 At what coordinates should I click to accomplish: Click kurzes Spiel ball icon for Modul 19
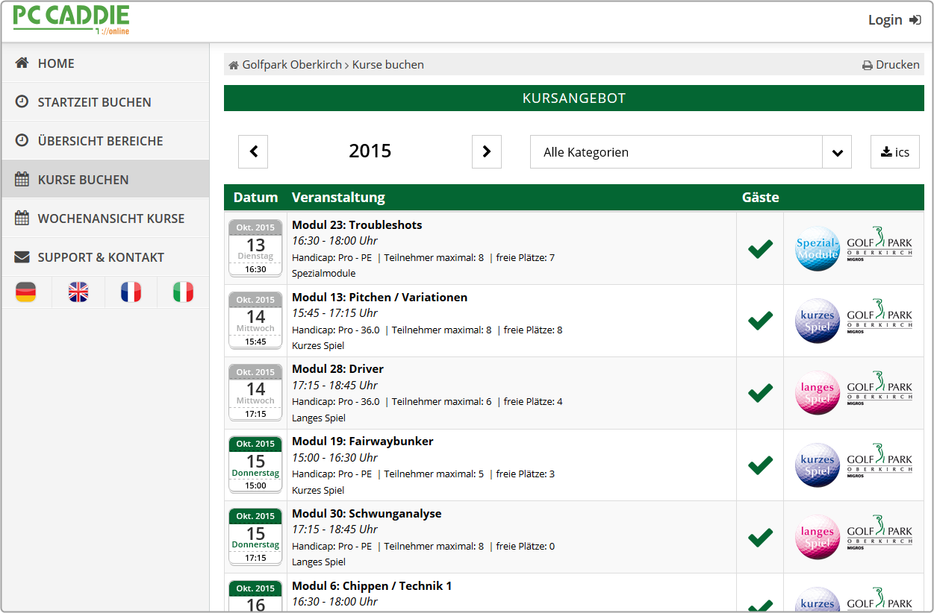pos(818,465)
